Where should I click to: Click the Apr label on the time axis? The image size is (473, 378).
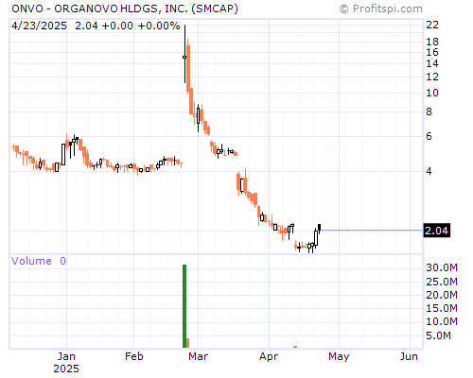point(269,356)
